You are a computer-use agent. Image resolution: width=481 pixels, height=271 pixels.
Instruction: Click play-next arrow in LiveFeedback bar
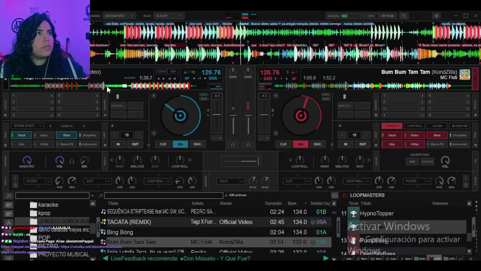pos(325,259)
